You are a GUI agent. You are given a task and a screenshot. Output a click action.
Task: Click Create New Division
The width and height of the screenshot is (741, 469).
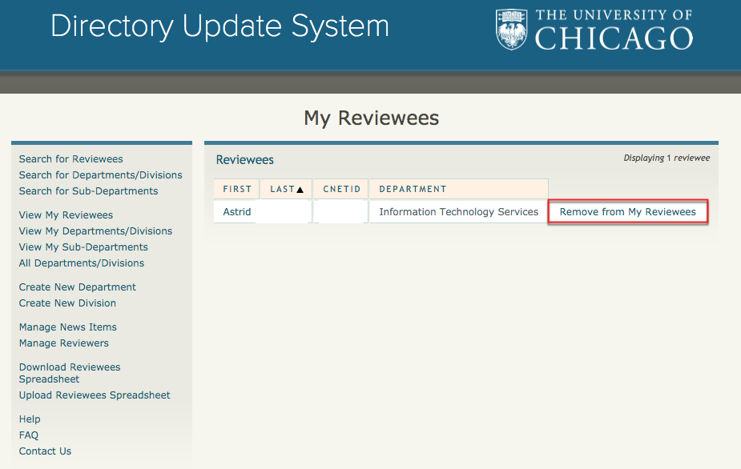click(67, 303)
